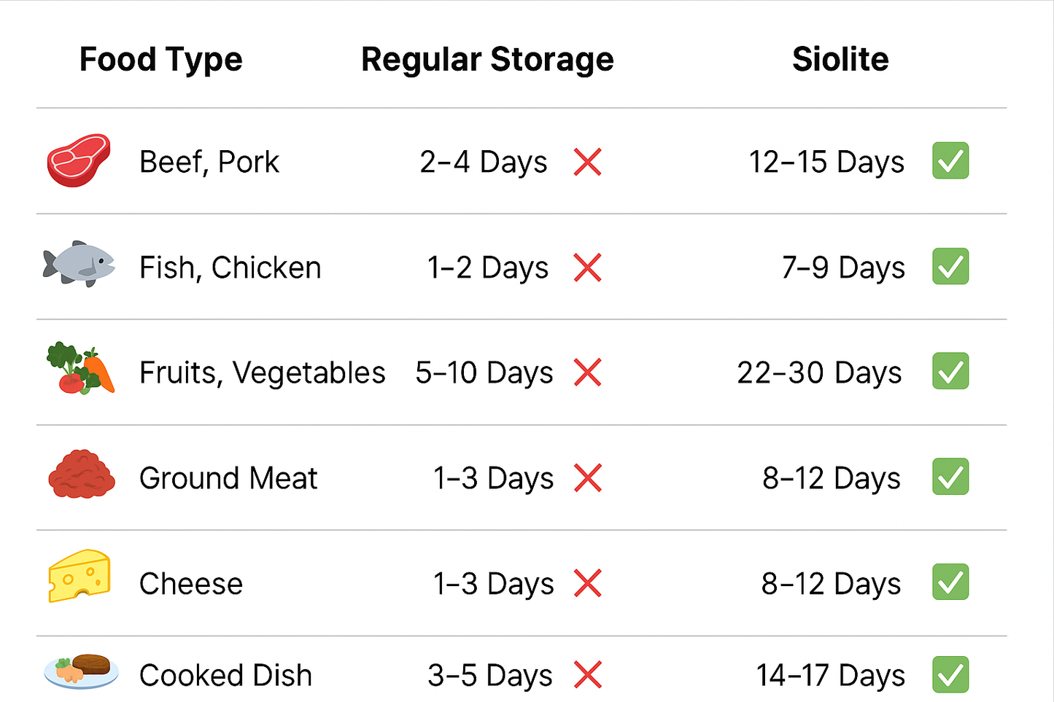This screenshot has height=702, width=1054.
Task: Click the ground meat icon
Action: [x=81, y=475]
